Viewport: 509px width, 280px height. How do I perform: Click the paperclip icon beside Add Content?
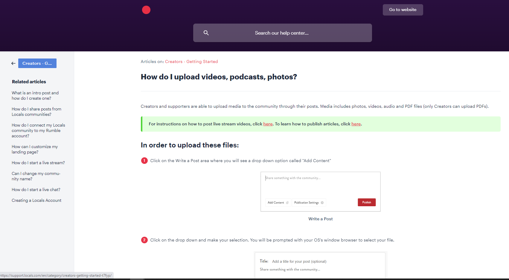pos(287,202)
